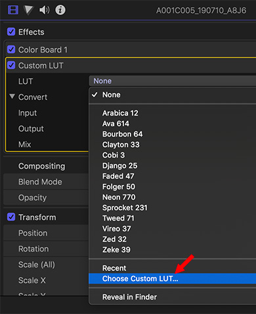Image resolution: width=256 pixels, height=314 pixels.
Task: Select the Tweed 71 LUT
Action: click(173, 218)
